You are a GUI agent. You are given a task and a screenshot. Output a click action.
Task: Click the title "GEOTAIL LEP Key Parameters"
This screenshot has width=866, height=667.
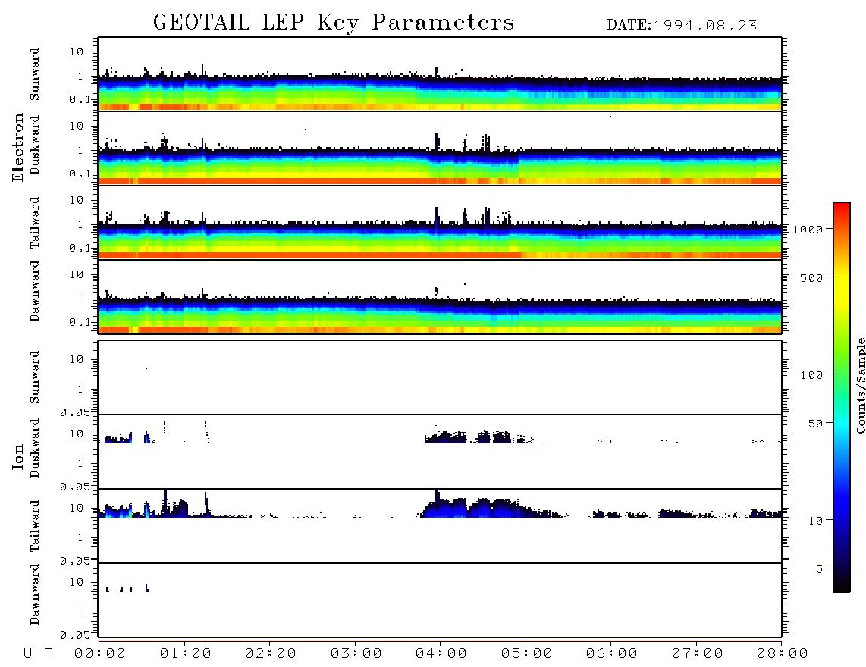pyautogui.click(x=334, y=22)
